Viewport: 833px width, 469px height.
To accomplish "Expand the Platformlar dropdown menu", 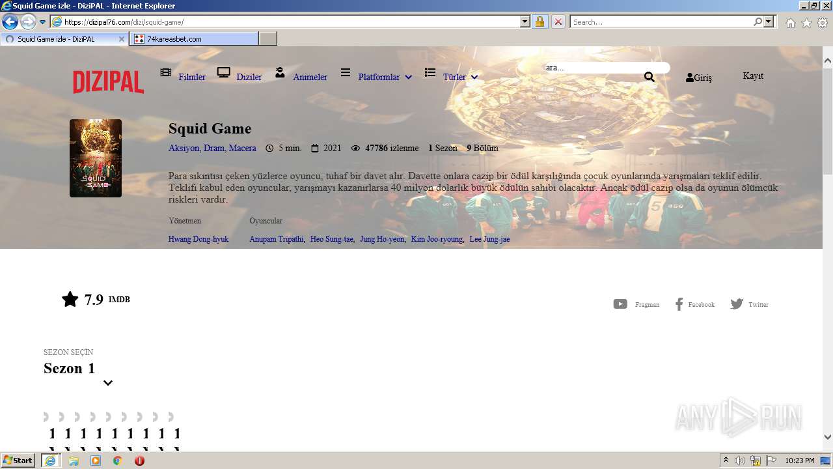I will (385, 77).
